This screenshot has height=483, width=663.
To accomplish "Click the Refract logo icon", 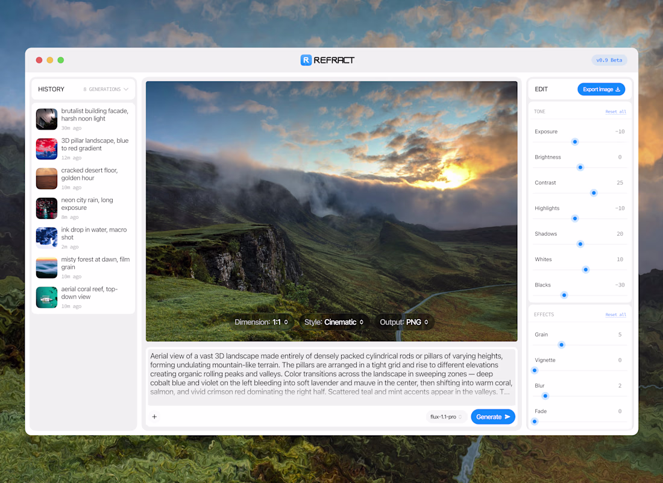I will pyautogui.click(x=306, y=60).
